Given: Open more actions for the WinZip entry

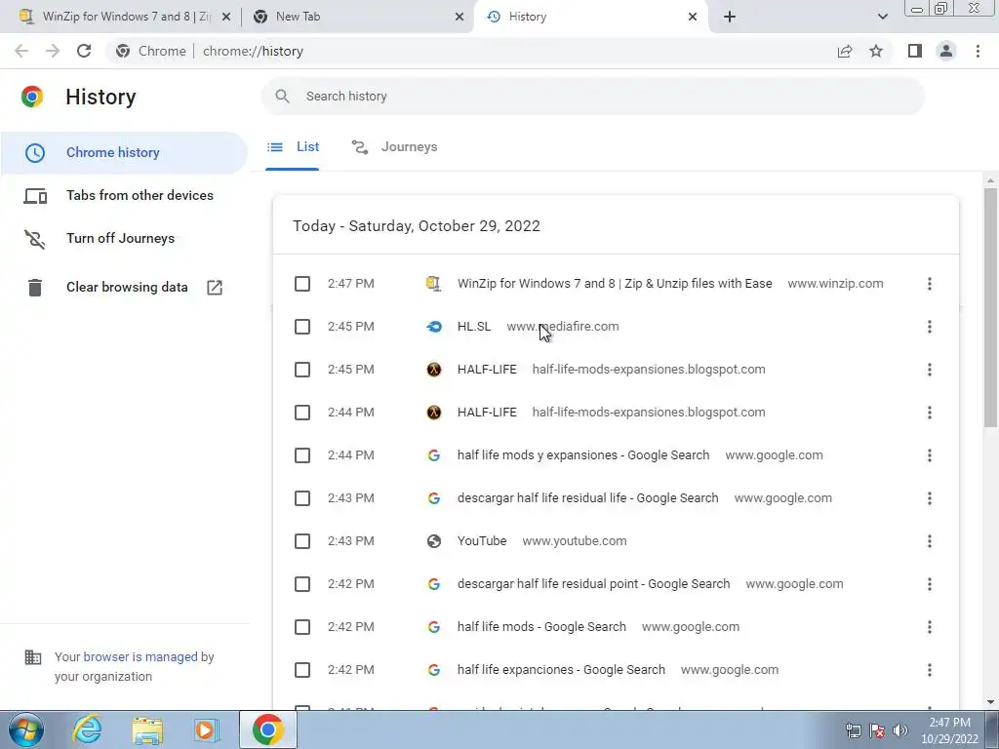Looking at the screenshot, I should point(930,284).
